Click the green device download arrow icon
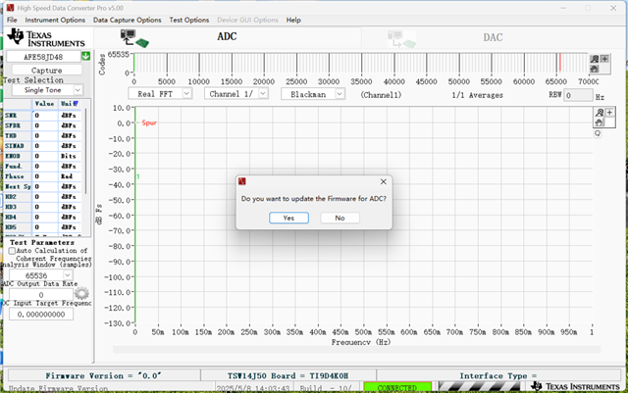The width and height of the screenshot is (628, 393). point(85,56)
